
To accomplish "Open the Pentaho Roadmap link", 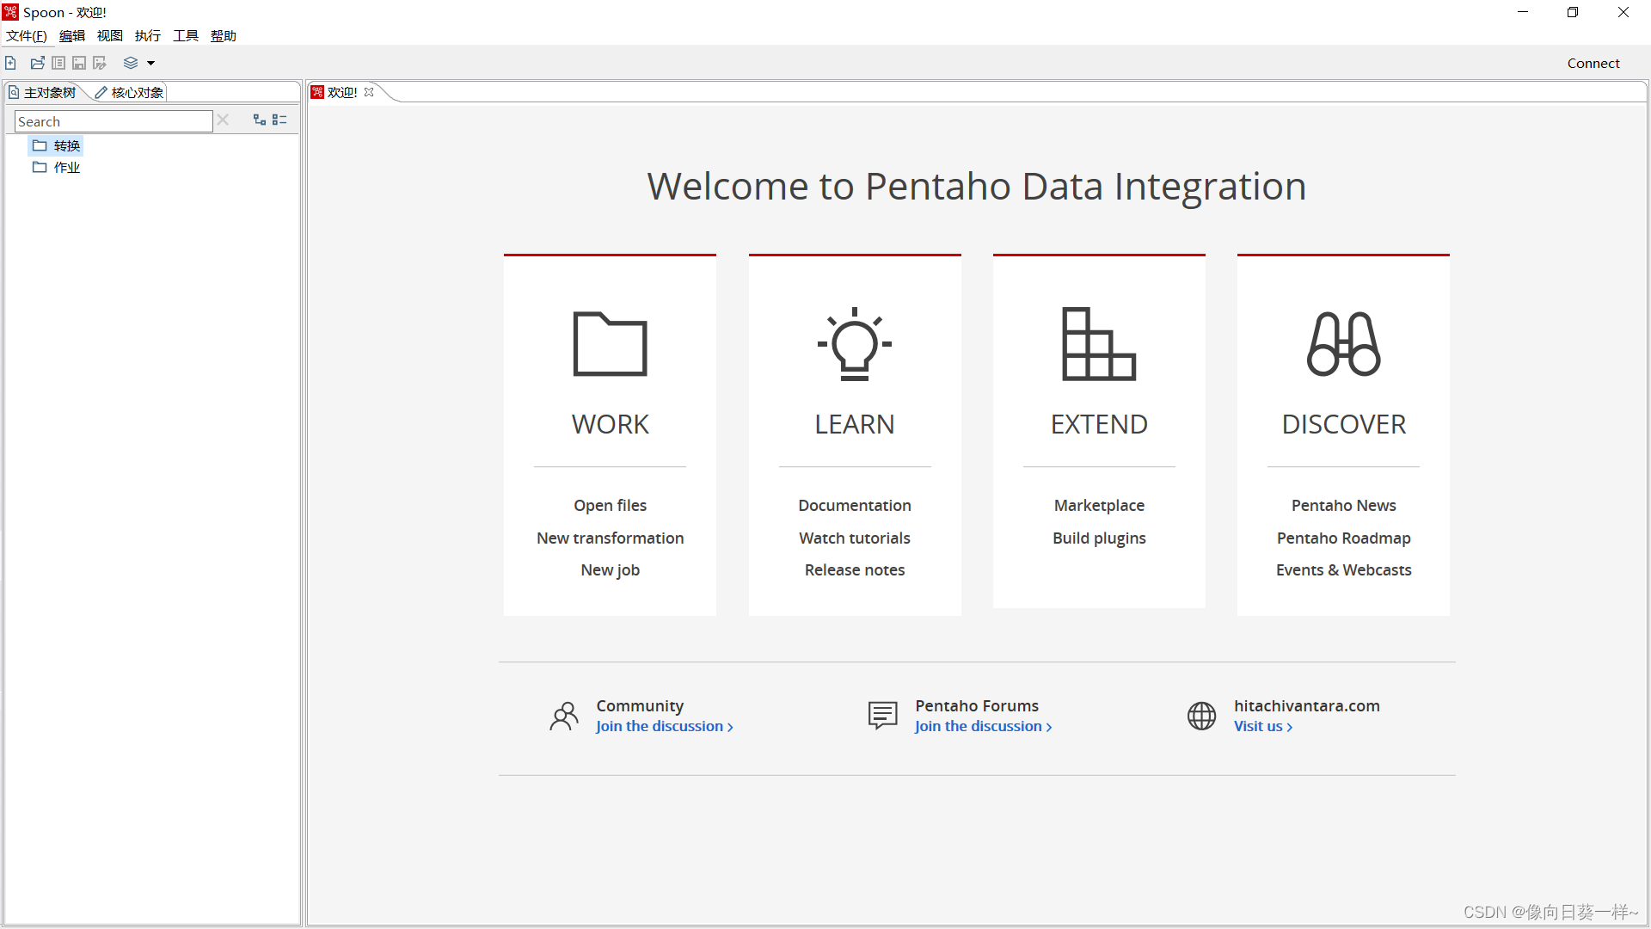I will [1344, 538].
